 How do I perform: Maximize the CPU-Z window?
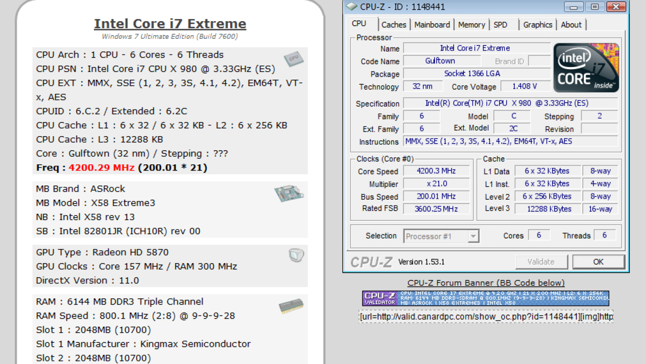point(595,7)
